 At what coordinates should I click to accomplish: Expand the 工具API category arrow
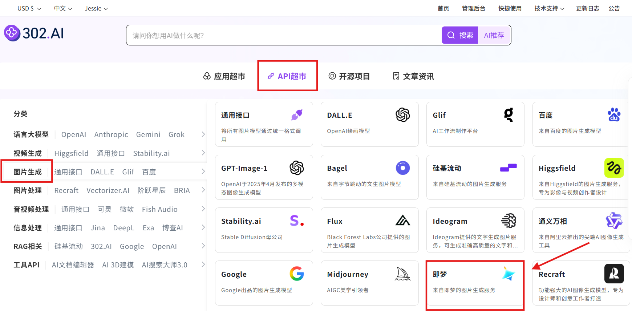[203, 264]
